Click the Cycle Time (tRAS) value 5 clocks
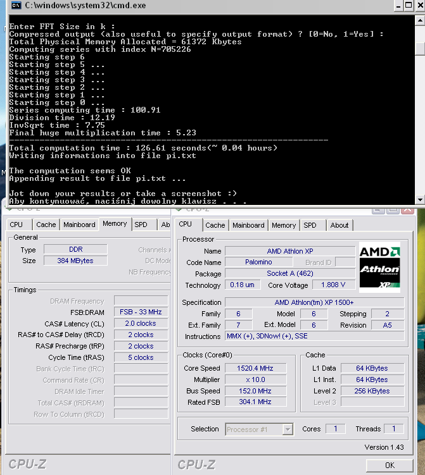425x475 pixels. coord(141,357)
